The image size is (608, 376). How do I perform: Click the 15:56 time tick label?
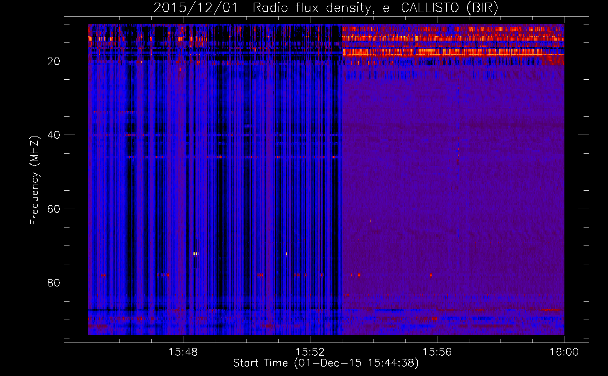pos(437,352)
